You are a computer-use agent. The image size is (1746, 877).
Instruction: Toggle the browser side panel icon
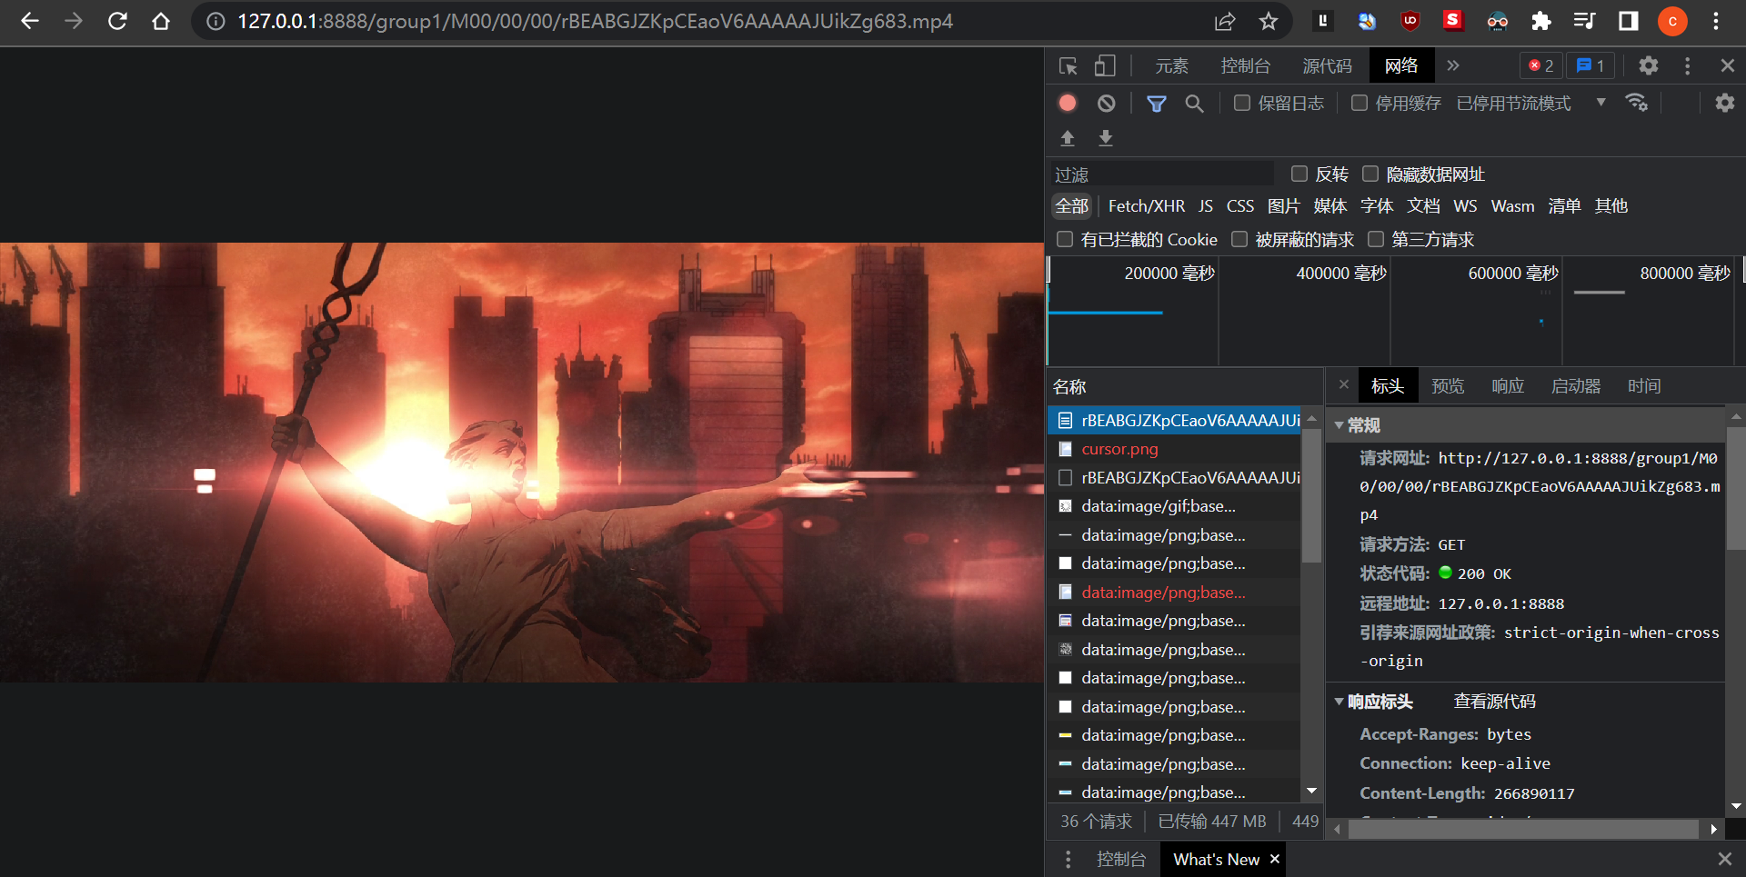point(1629,21)
